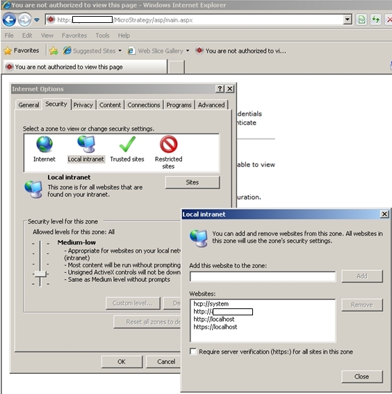Click the browser address bar URL
The width and height of the screenshot is (392, 394).
pos(198,20)
